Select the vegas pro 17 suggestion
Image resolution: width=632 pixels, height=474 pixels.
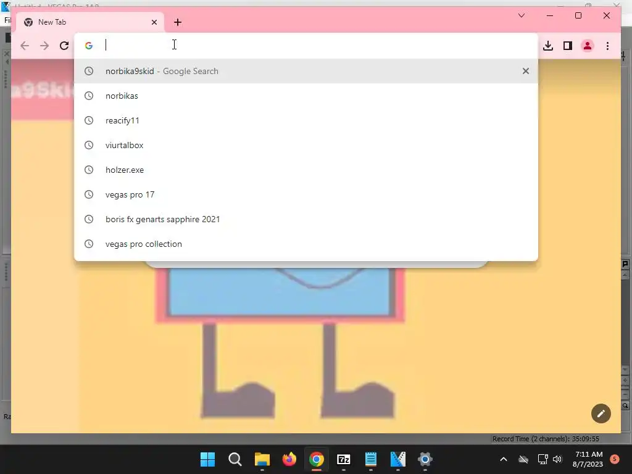[306, 194]
